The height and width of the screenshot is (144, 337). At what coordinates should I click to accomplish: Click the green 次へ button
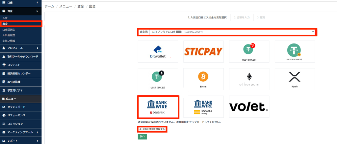click(x=142, y=136)
